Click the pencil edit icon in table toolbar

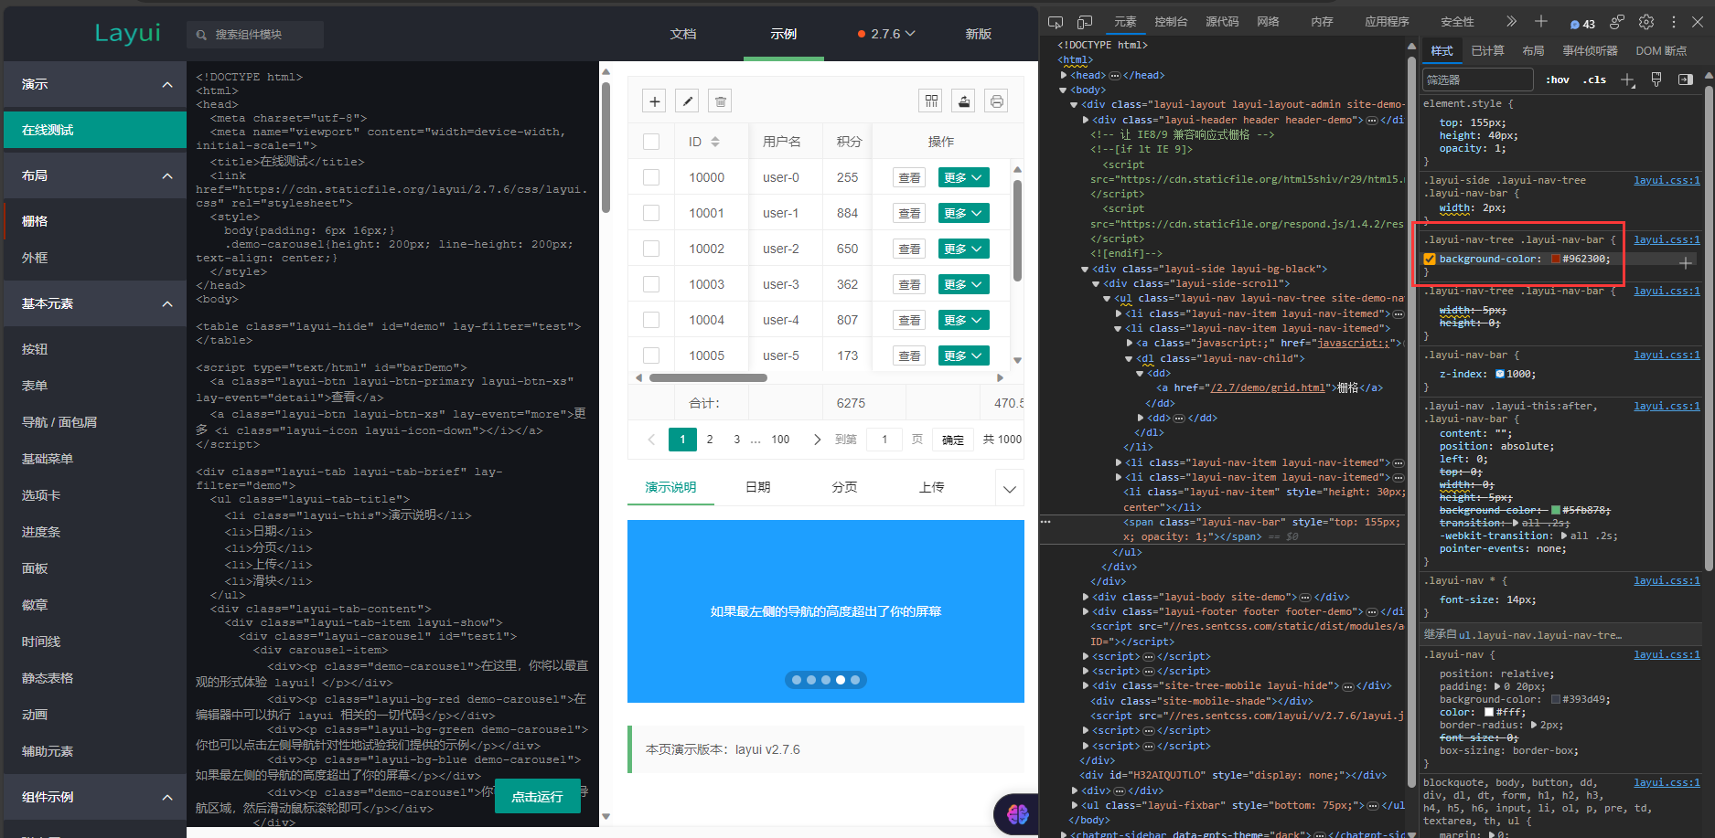pyautogui.click(x=687, y=101)
